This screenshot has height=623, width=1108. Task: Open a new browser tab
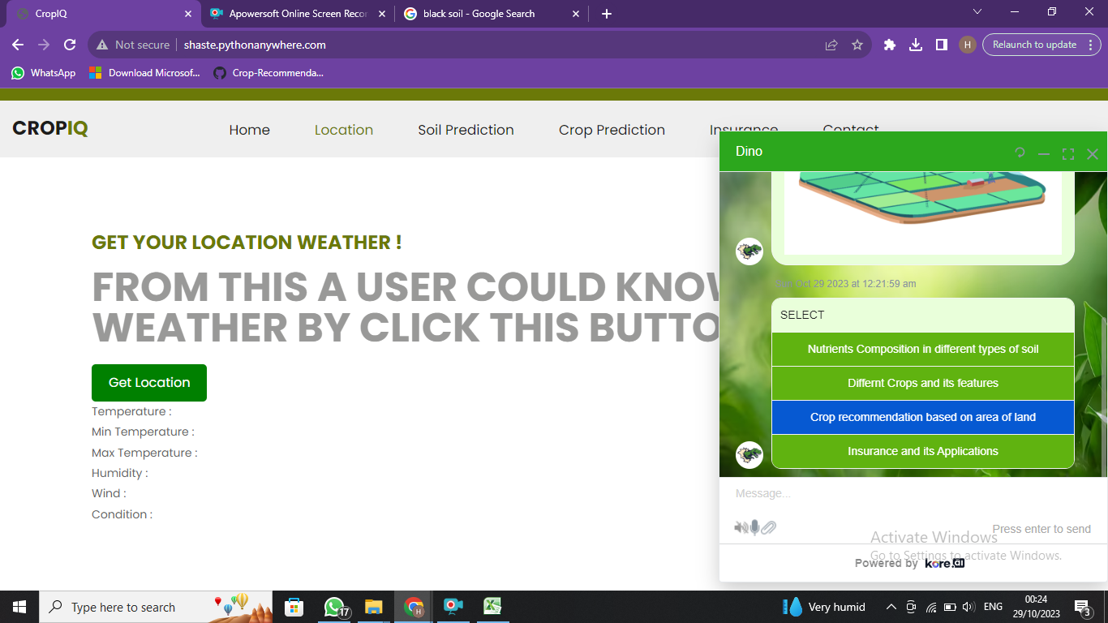pyautogui.click(x=607, y=14)
